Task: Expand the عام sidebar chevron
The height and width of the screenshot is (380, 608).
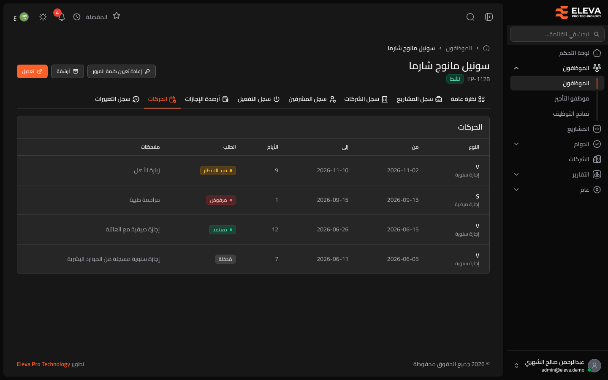Action: tap(516, 190)
